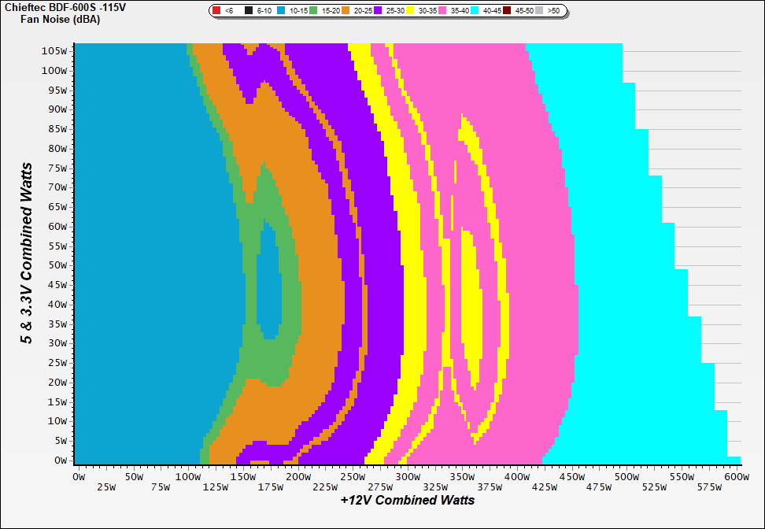Click the green 15-20 legend swatch
765x529 pixels.
[x=313, y=11]
